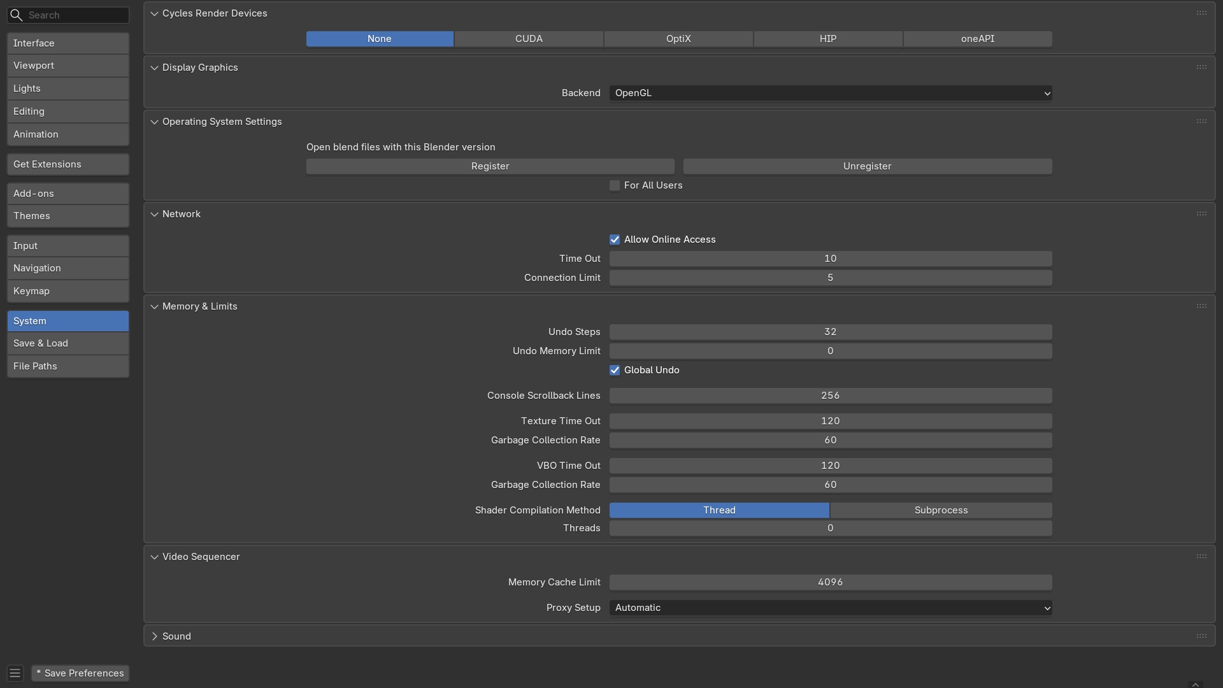Grab the Display Graphics panel drag handle
The width and height of the screenshot is (1223, 688).
coord(1201,68)
